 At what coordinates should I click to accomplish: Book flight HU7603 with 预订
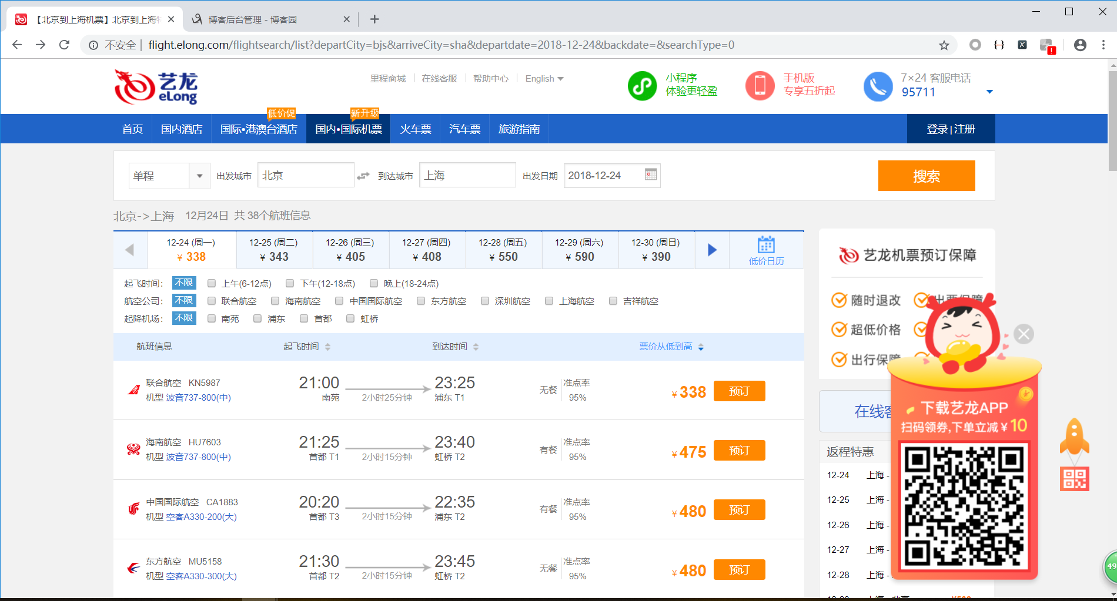tap(740, 451)
